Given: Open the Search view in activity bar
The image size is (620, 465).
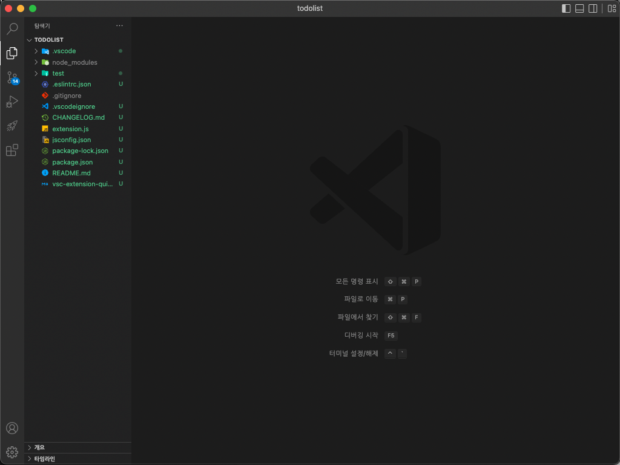Looking at the screenshot, I should (x=12, y=28).
